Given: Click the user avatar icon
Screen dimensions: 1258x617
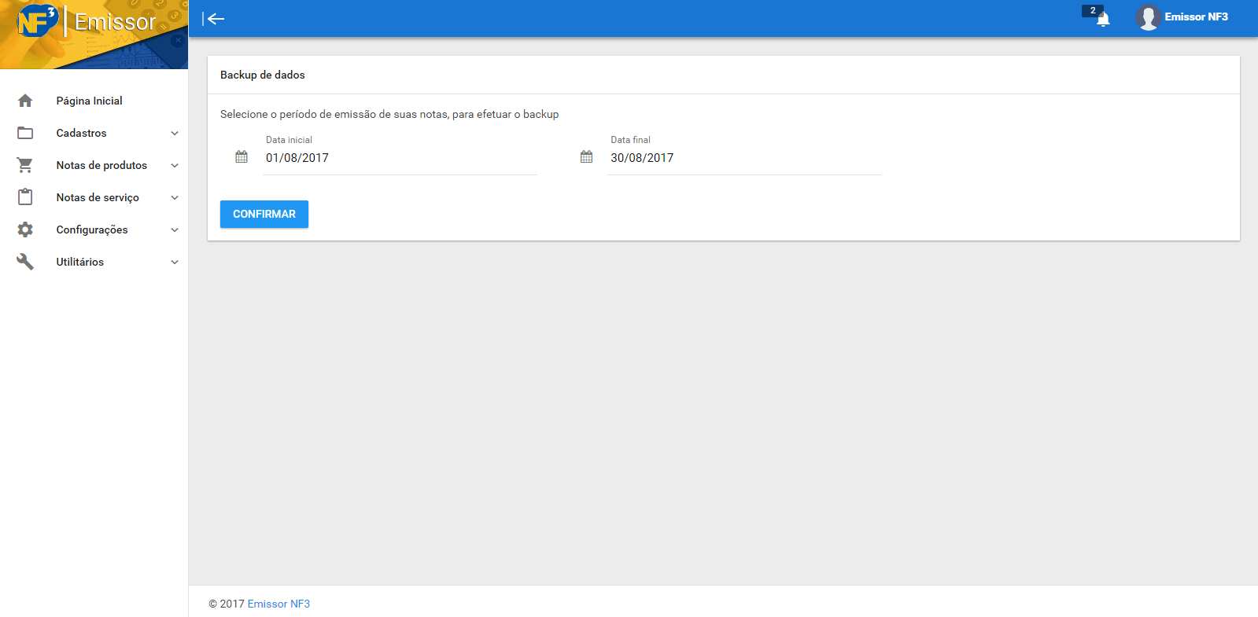Looking at the screenshot, I should (x=1148, y=17).
